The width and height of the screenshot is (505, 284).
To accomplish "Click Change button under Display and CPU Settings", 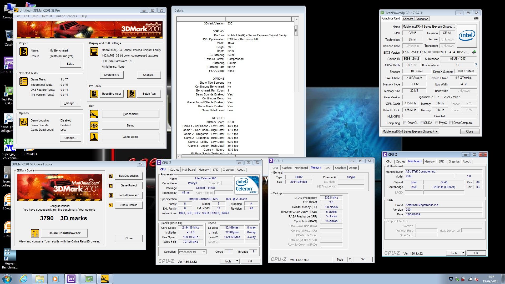I will point(149,75).
